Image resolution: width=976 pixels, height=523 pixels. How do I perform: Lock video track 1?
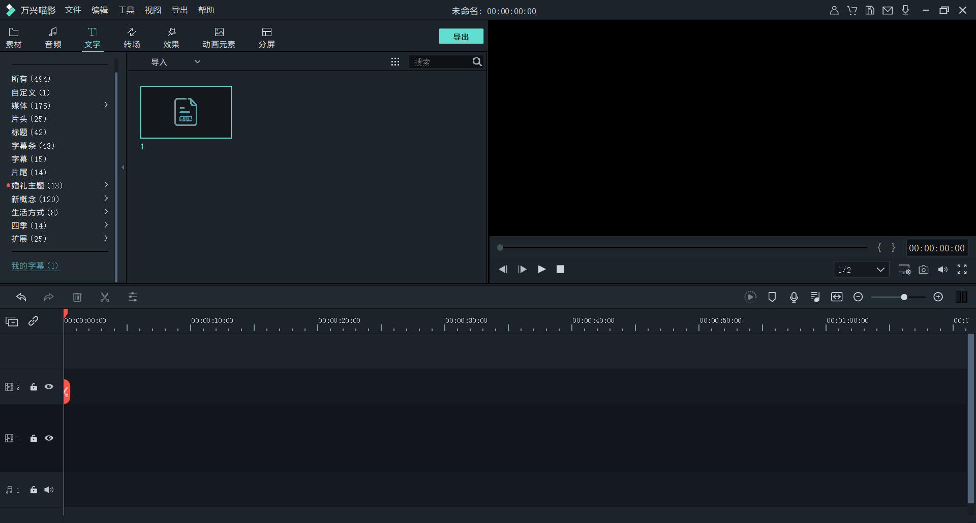(34, 438)
